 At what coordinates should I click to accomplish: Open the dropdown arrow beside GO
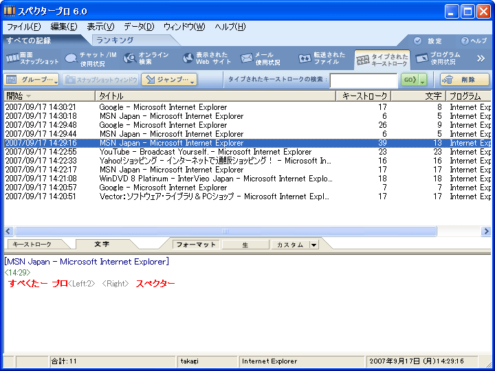pyautogui.click(x=423, y=80)
